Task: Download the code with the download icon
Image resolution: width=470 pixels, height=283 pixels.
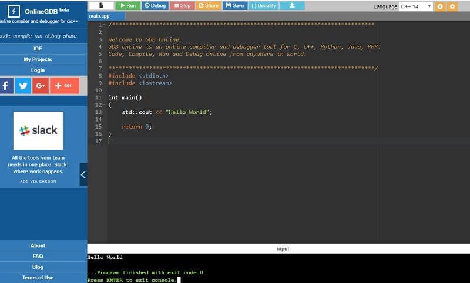Action: point(292,5)
